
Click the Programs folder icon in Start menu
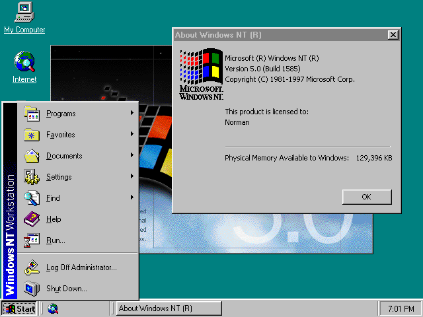pos(32,114)
